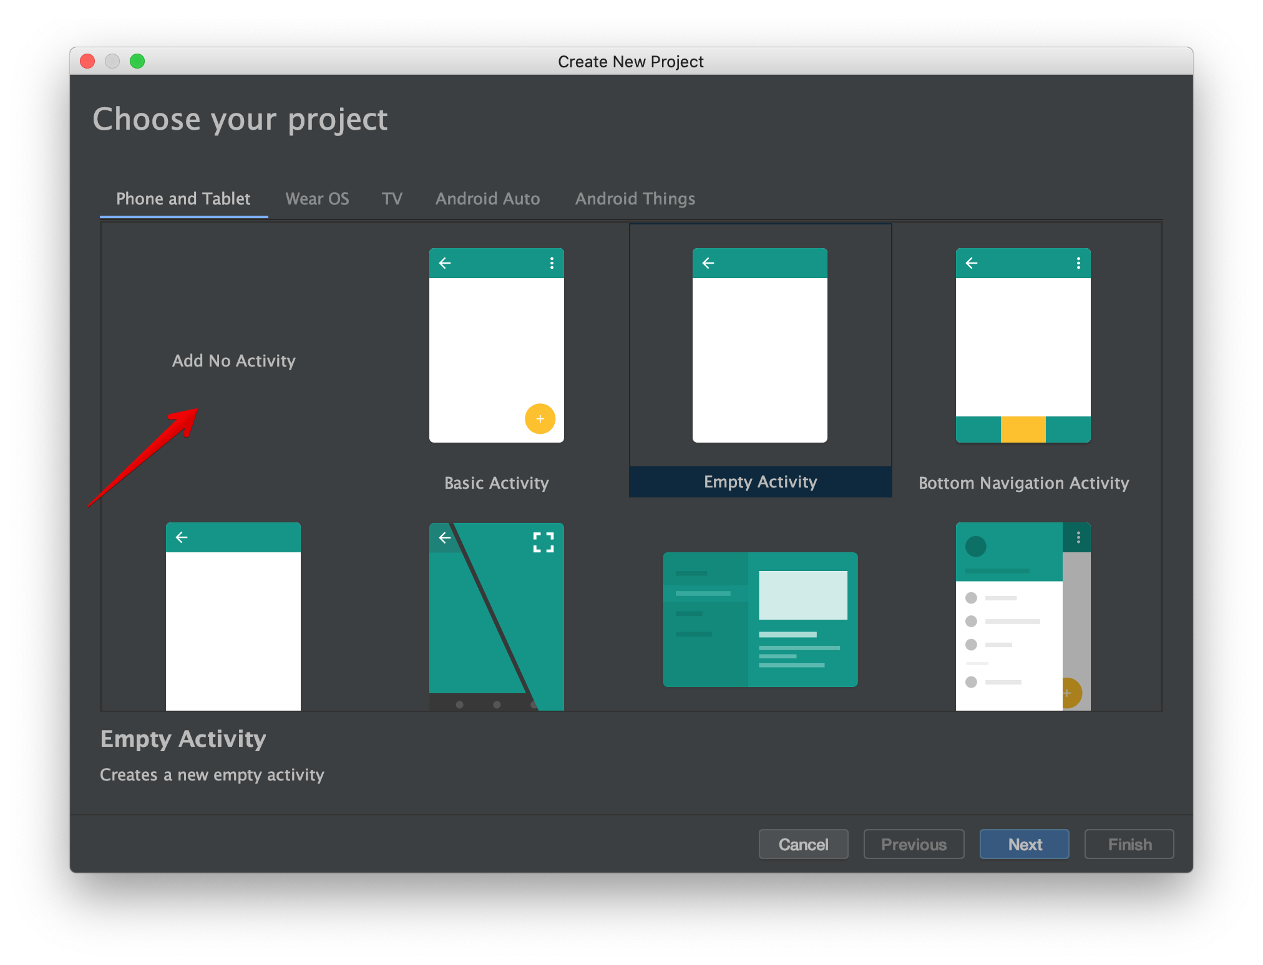
Task: Click the three-dot overflow in Bottom Navigation preview
Action: [x=1078, y=263]
